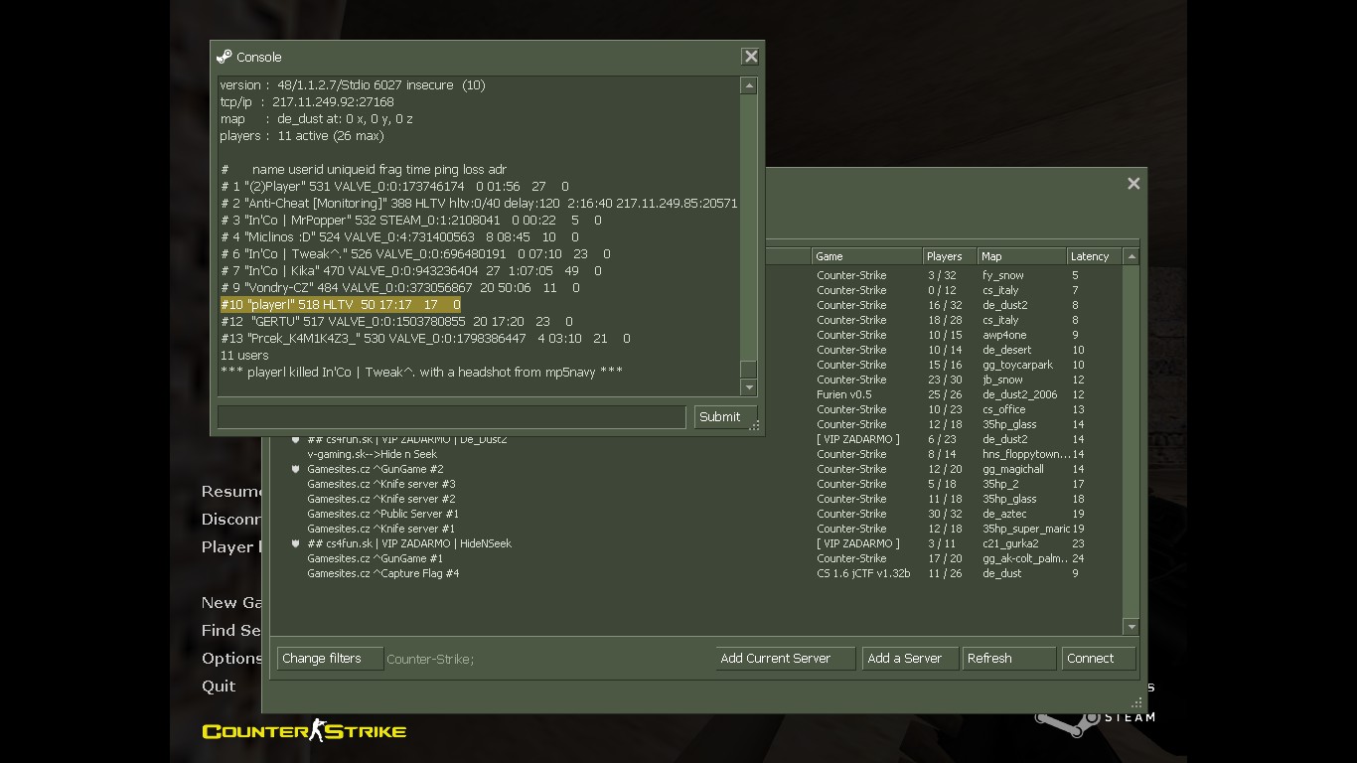Click the '"Anti-Cheat [Monitoring]"' console line

click(x=479, y=204)
